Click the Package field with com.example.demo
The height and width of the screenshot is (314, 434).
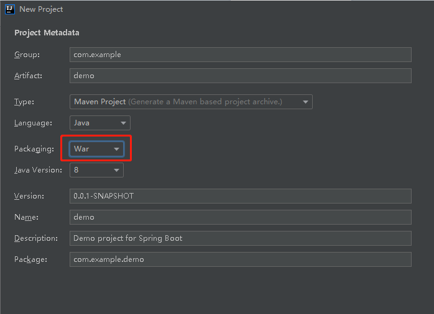(x=240, y=259)
